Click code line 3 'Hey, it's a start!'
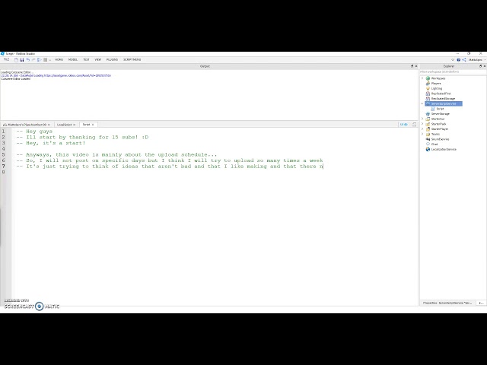This screenshot has height=365, width=487. pos(51,143)
